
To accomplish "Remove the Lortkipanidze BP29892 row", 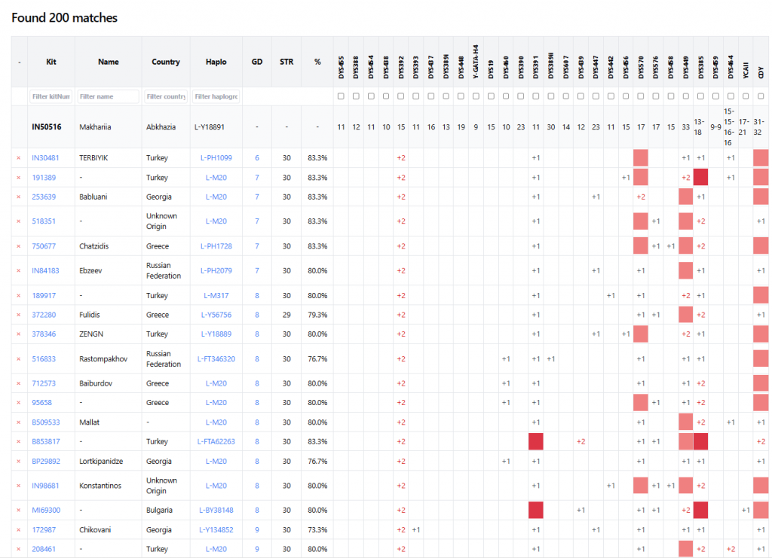I will click(19, 462).
